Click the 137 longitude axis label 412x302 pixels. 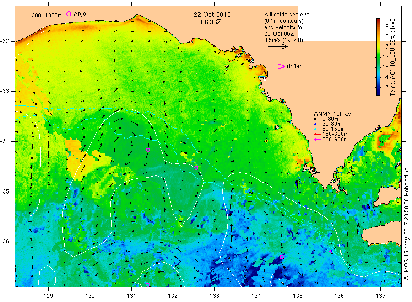pos(380,296)
